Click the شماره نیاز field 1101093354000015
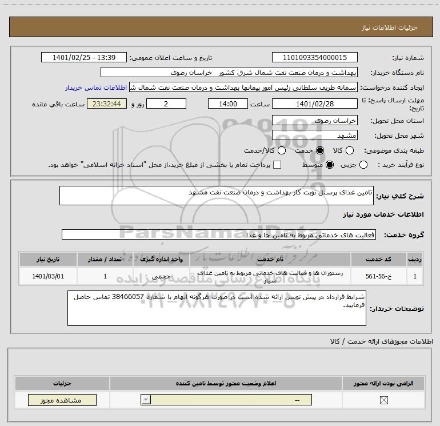 coord(314,57)
